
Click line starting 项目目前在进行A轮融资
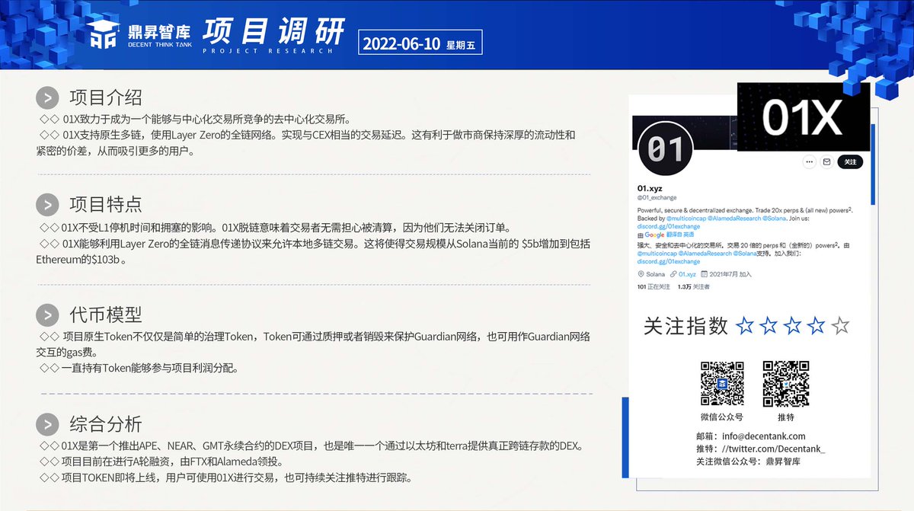(161, 461)
